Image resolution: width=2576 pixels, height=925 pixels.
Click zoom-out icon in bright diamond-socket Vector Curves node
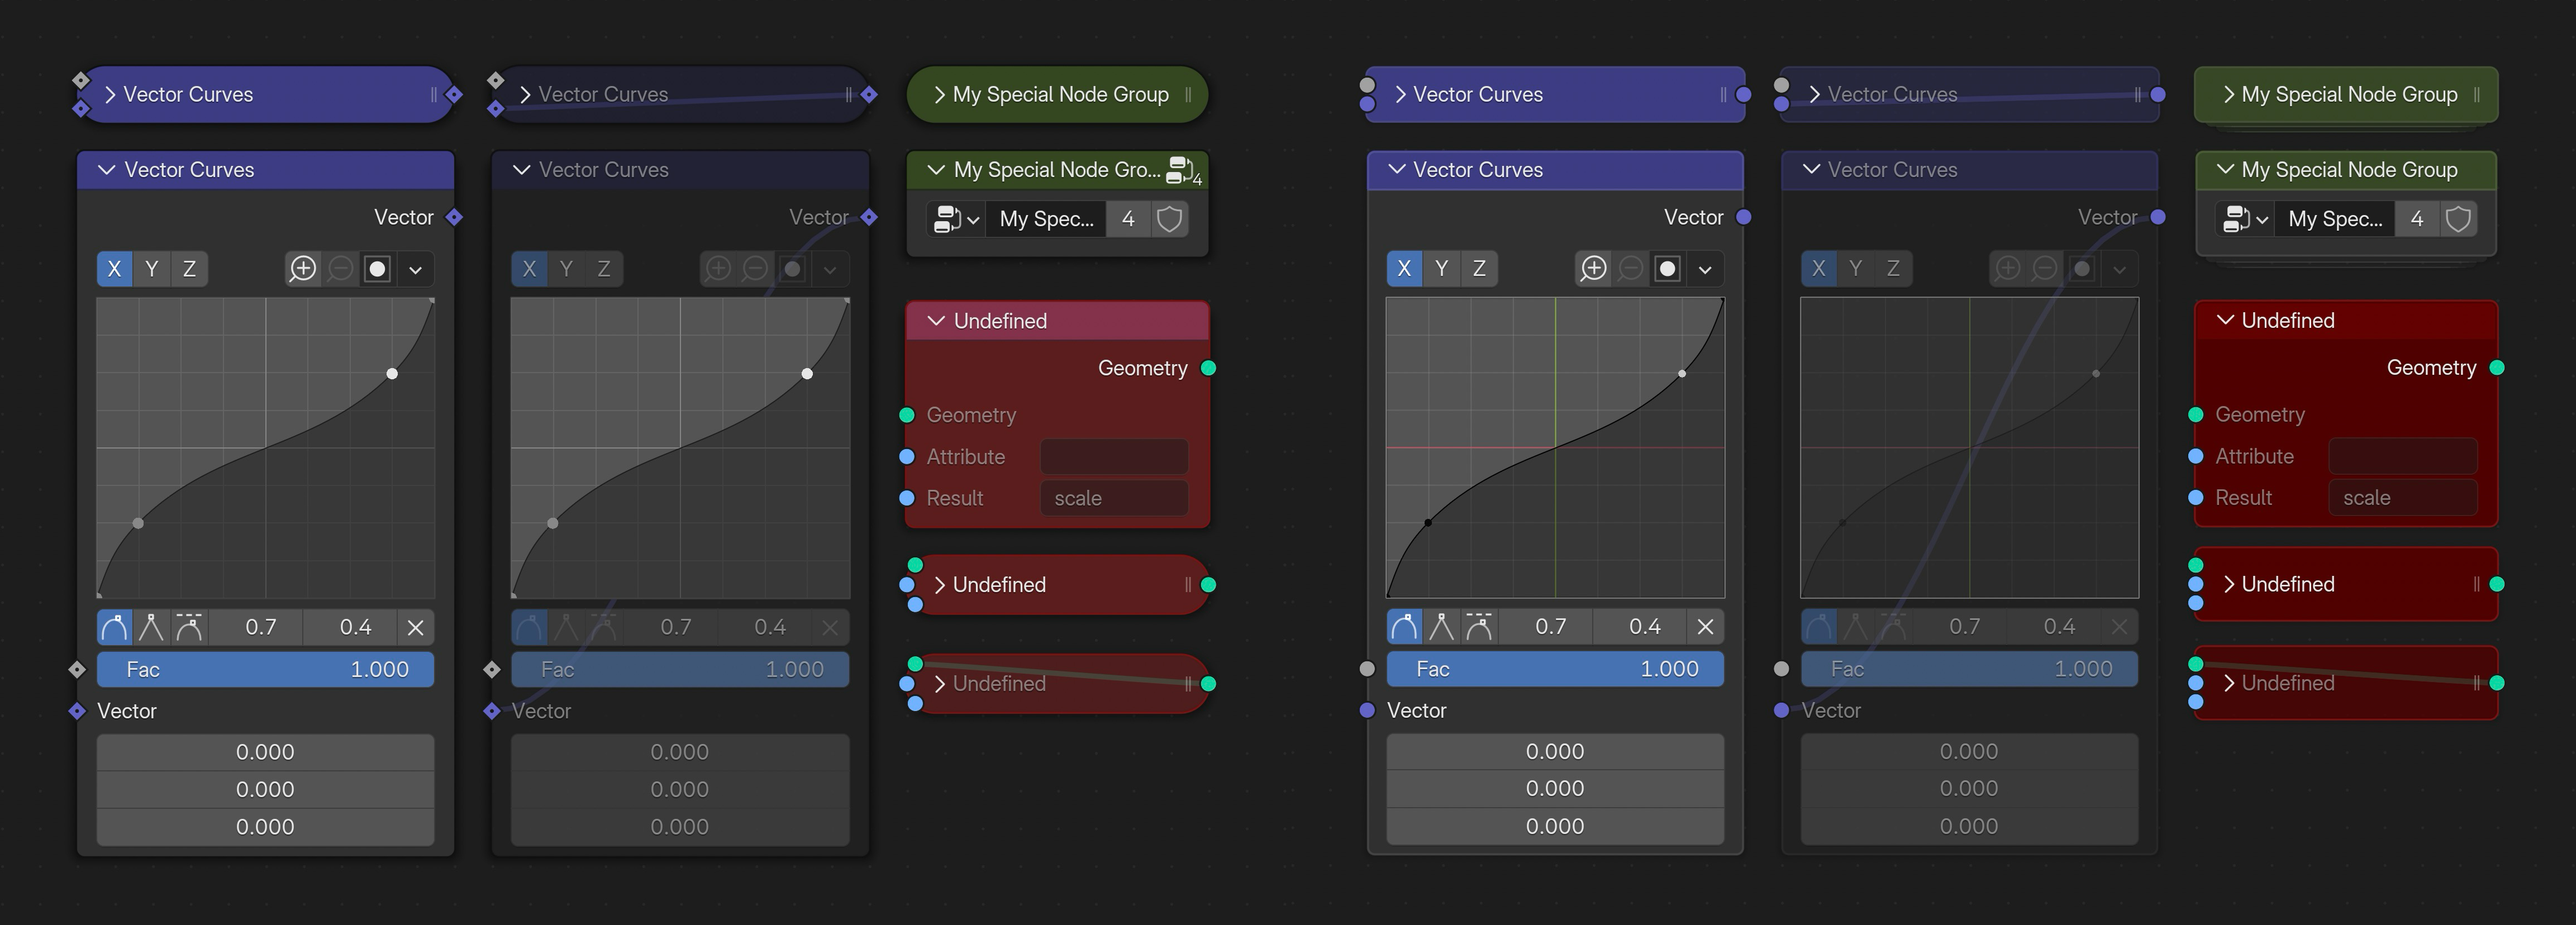pyautogui.click(x=340, y=269)
